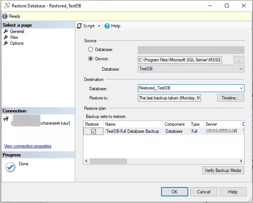Viewport: 253px width, 203px height.
Task: Select the Device source radio button
Action: pyautogui.click(x=91, y=59)
